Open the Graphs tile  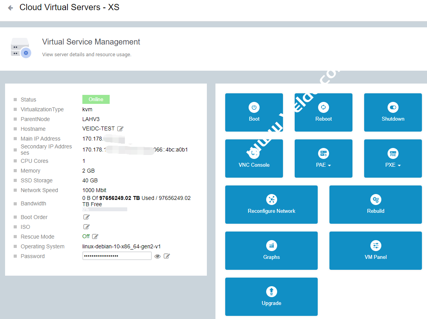(x=271, y=251)
